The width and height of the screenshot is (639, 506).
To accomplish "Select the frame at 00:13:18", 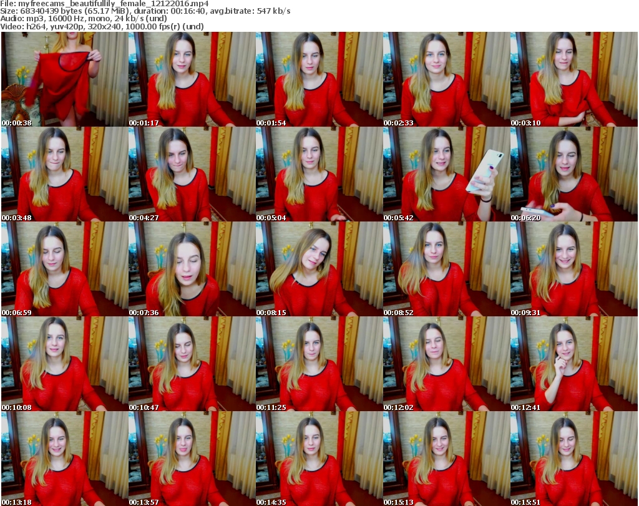I will point(64,459).
